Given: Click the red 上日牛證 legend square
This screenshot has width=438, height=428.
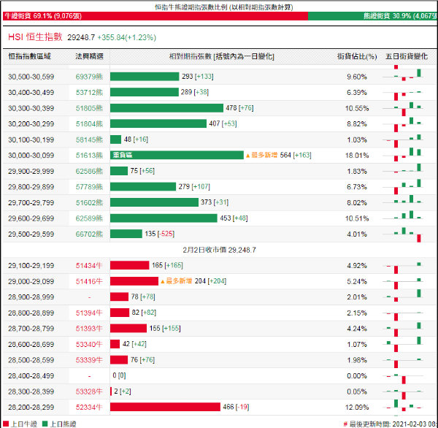Looking at the screenshot, I should tap(6, 424).
